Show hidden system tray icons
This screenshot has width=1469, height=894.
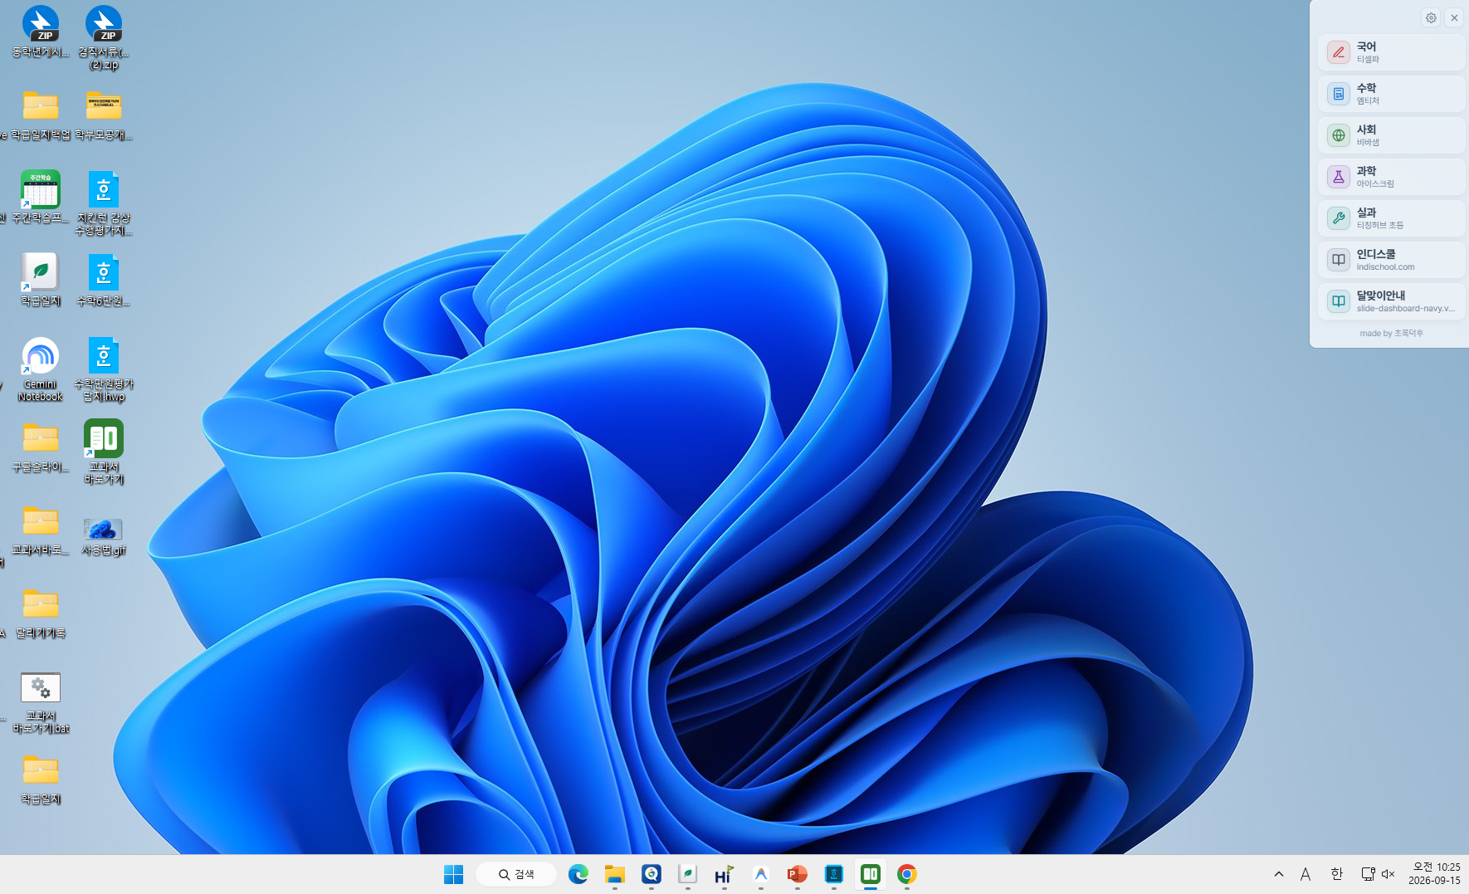pyautogui.click(x=1279, y=874)
